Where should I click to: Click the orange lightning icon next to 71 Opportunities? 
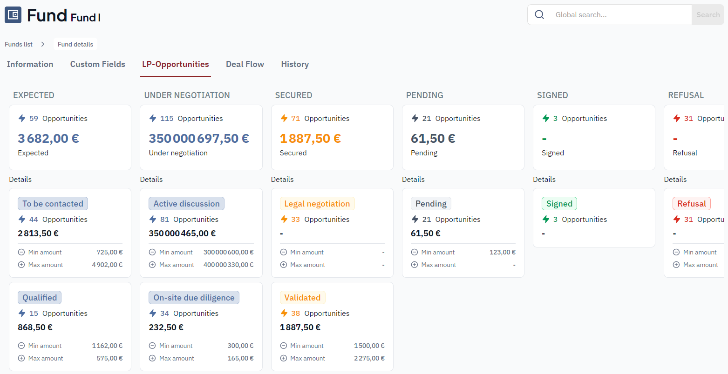coord(284,118)
